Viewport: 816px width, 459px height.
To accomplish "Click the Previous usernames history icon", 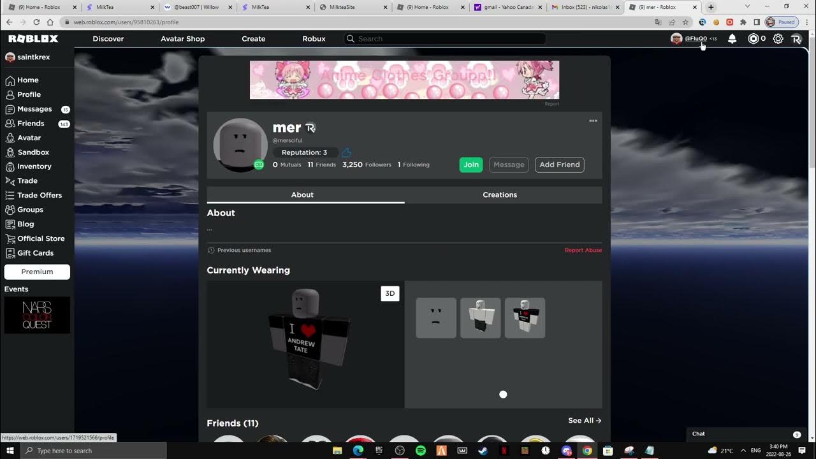I will tap(211, 251).
